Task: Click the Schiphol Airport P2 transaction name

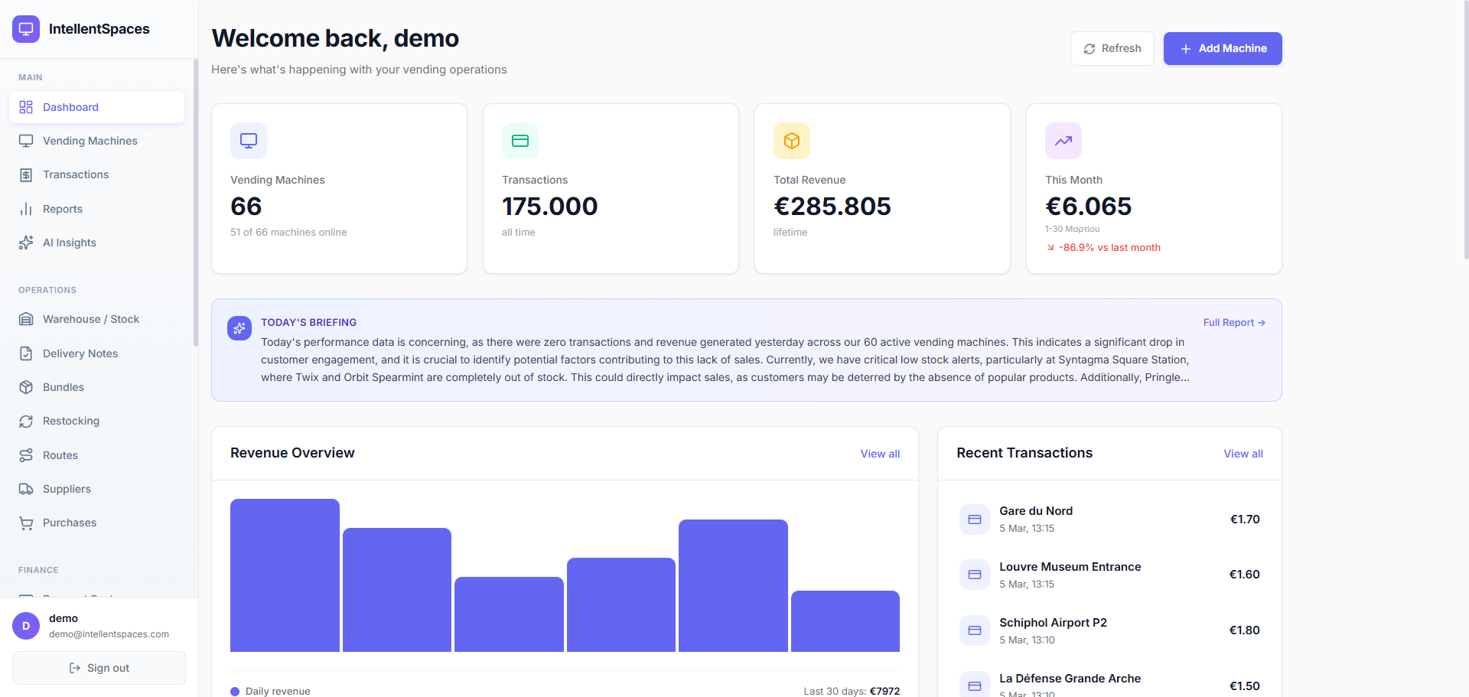Action: tap(1053, 623)
